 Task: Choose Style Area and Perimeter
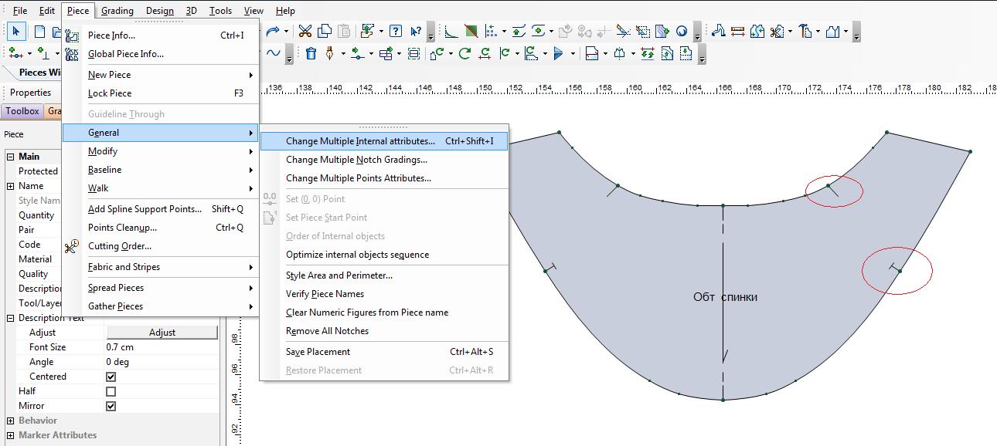[384, 275]
